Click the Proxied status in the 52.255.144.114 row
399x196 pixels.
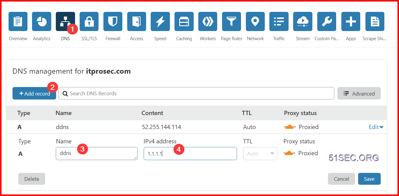coord(301,127)
